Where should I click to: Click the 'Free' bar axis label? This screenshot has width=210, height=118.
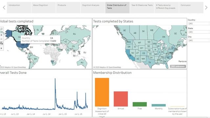click(x=140, y=108)
